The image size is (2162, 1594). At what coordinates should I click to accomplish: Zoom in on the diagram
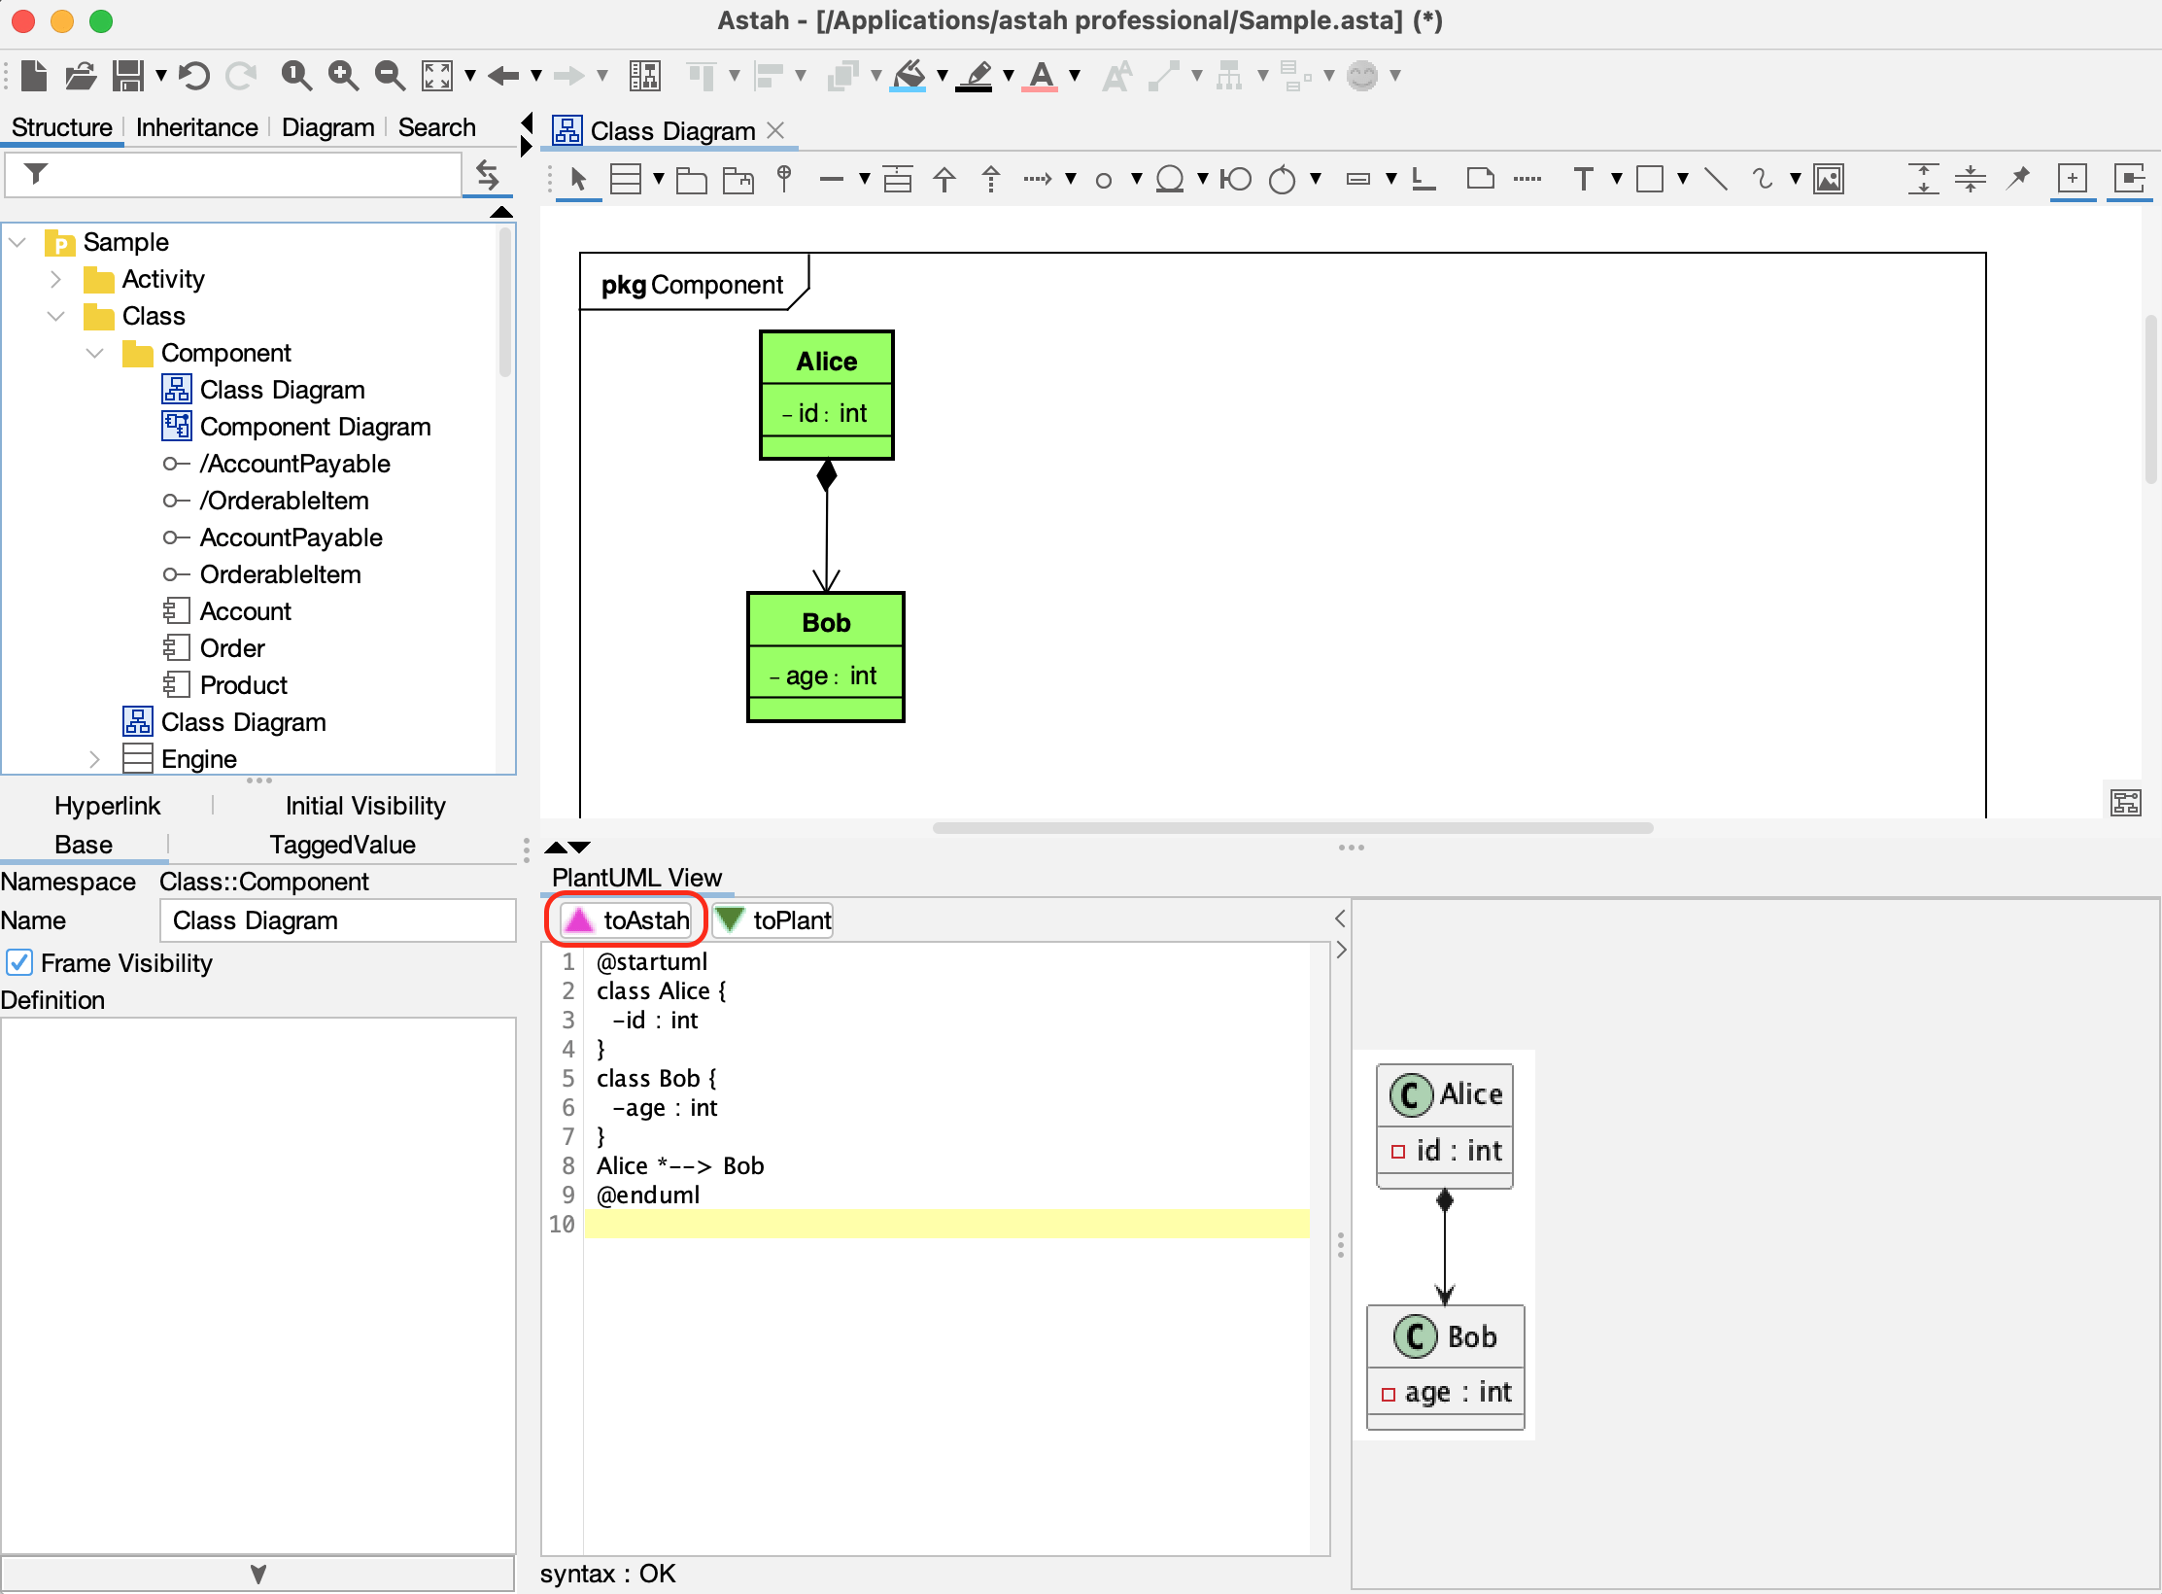343,75
